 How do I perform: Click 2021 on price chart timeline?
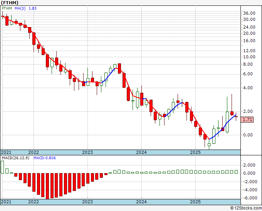click(6, 152)
